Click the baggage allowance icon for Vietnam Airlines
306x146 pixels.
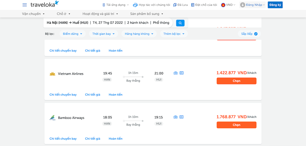tap(176, 73)
